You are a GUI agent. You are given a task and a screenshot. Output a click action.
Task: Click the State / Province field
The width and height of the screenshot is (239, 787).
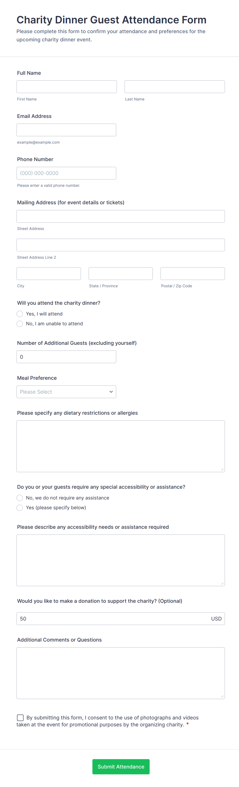[121, 273]
